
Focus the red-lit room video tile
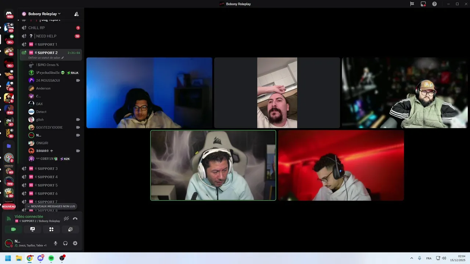pos(341,165)
